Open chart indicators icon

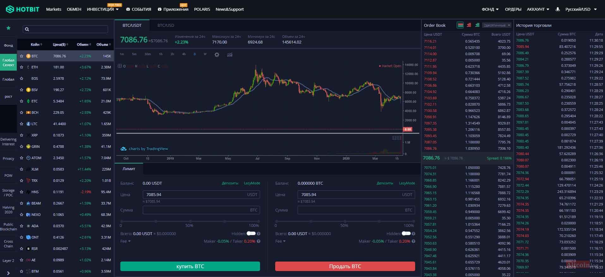pyautogui.click(x=230, y=55)
